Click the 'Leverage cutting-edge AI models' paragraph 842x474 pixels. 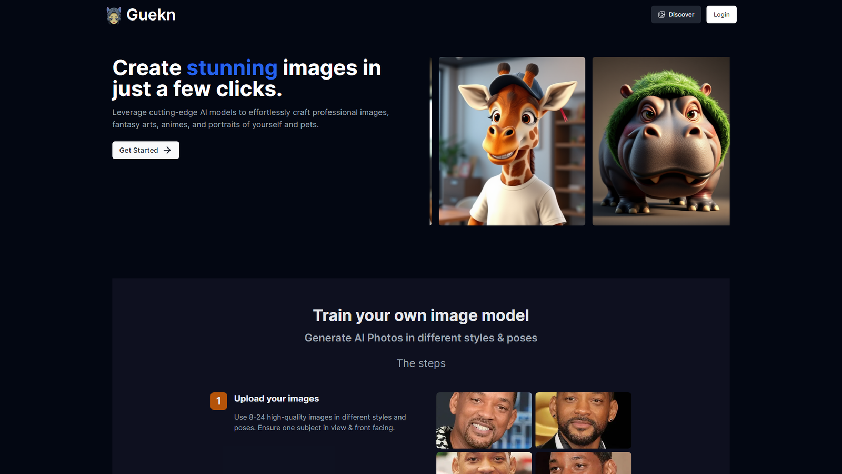pos(250,118)
